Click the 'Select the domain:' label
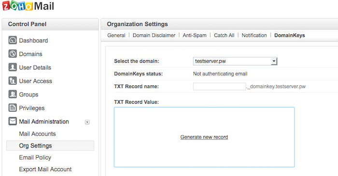338x176 pixels. (x=137, y=61)
